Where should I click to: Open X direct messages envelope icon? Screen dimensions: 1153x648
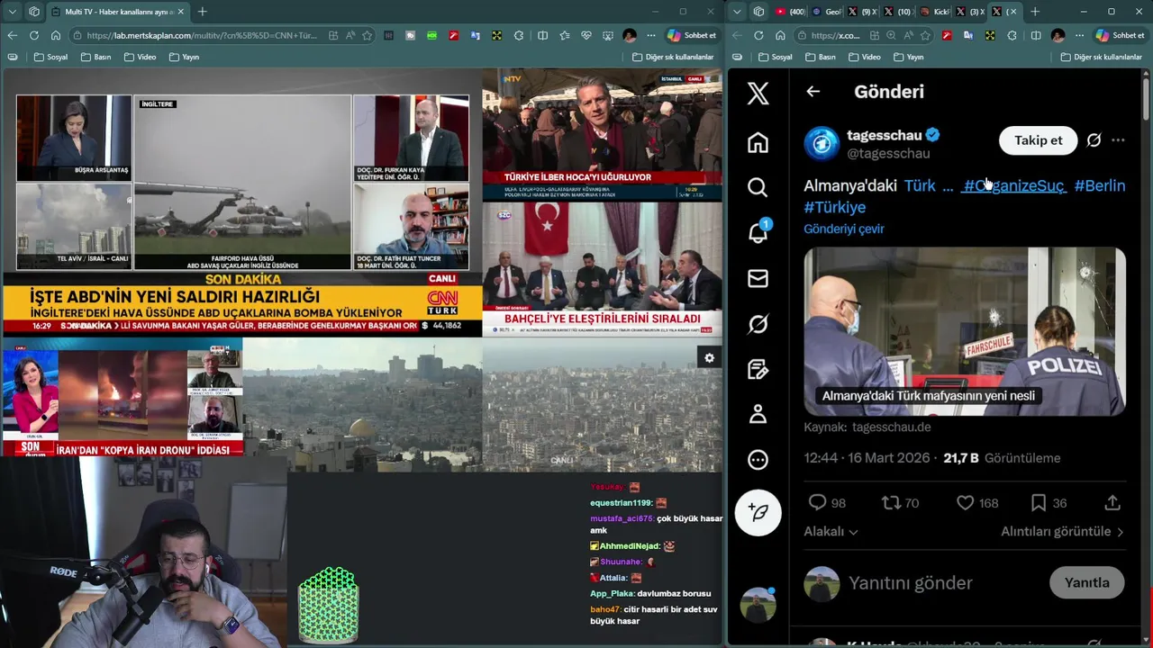(x=758, y=278)
